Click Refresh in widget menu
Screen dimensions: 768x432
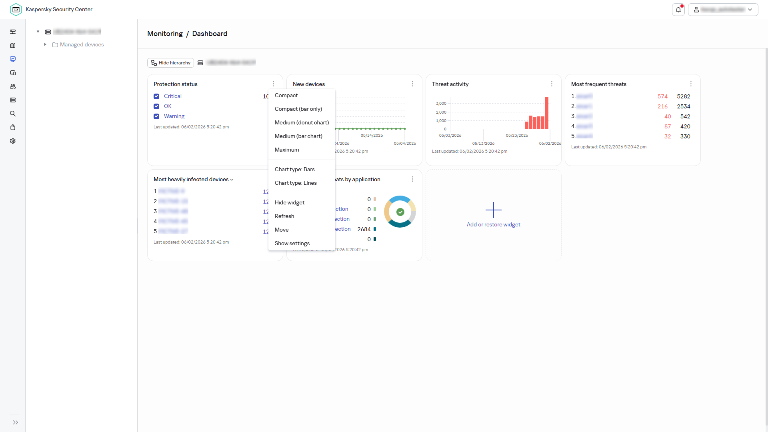click(302, 216)
